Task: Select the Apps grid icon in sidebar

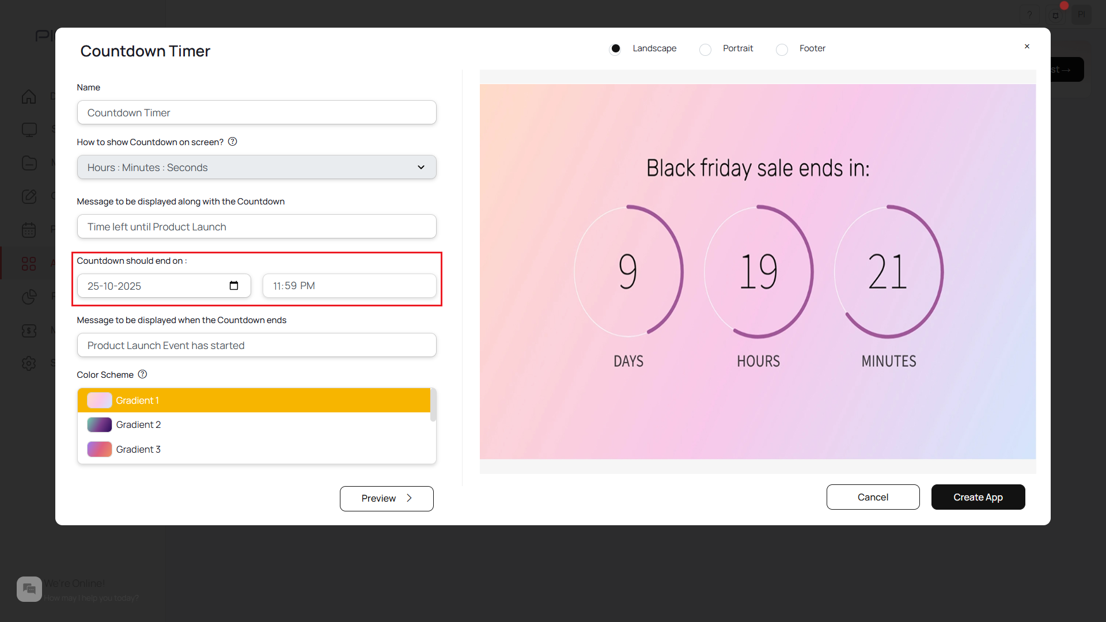Action: coord(29,263)
